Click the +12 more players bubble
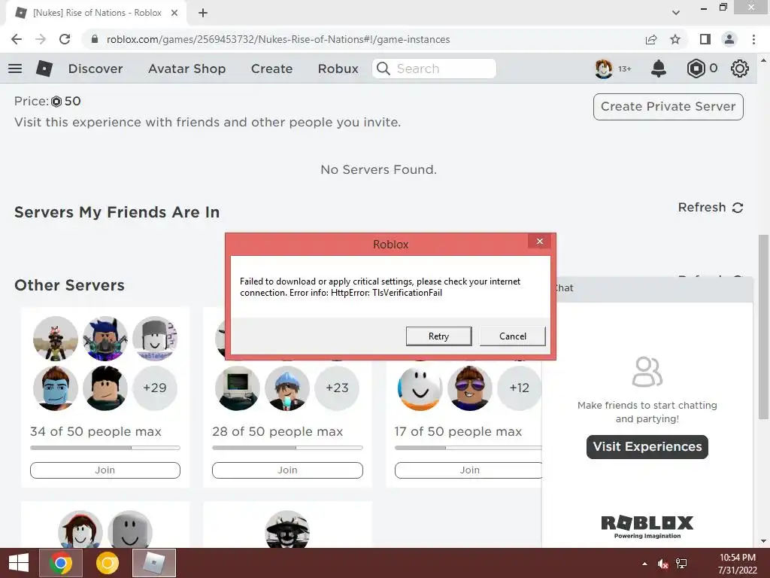 tap(519, 388)
